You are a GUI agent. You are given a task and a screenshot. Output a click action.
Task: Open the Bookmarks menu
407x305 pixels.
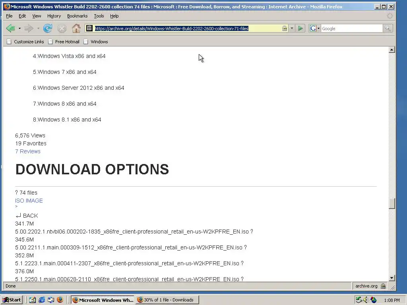pos(78,16)
